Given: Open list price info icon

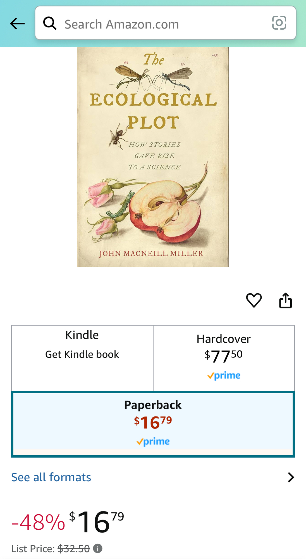Looking at the screenshot, I should click(x=97, y=548).
